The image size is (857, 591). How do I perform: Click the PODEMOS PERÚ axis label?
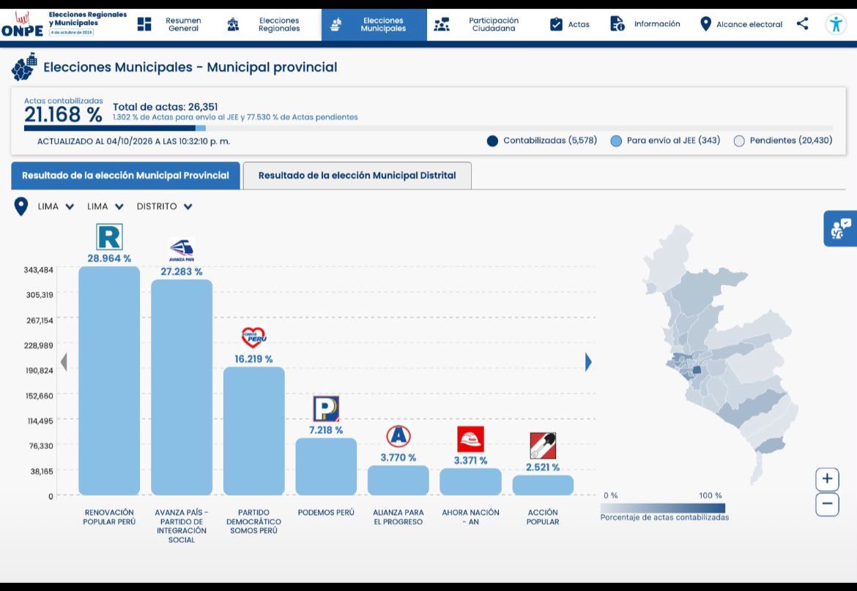click(326, 513)
